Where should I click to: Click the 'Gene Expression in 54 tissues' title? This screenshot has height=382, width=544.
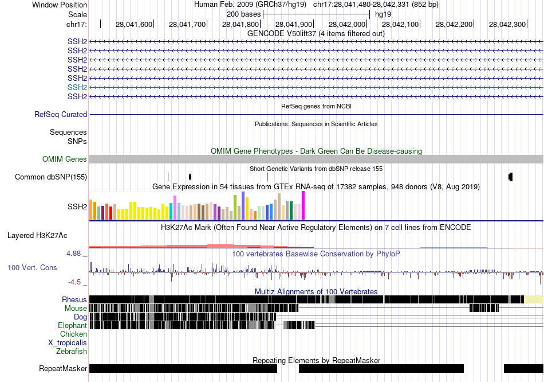tap(316, 187)
